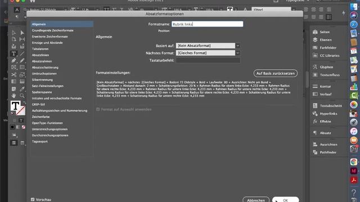
Task: Click the Formatname text field
Action: (x=208, y=24)
